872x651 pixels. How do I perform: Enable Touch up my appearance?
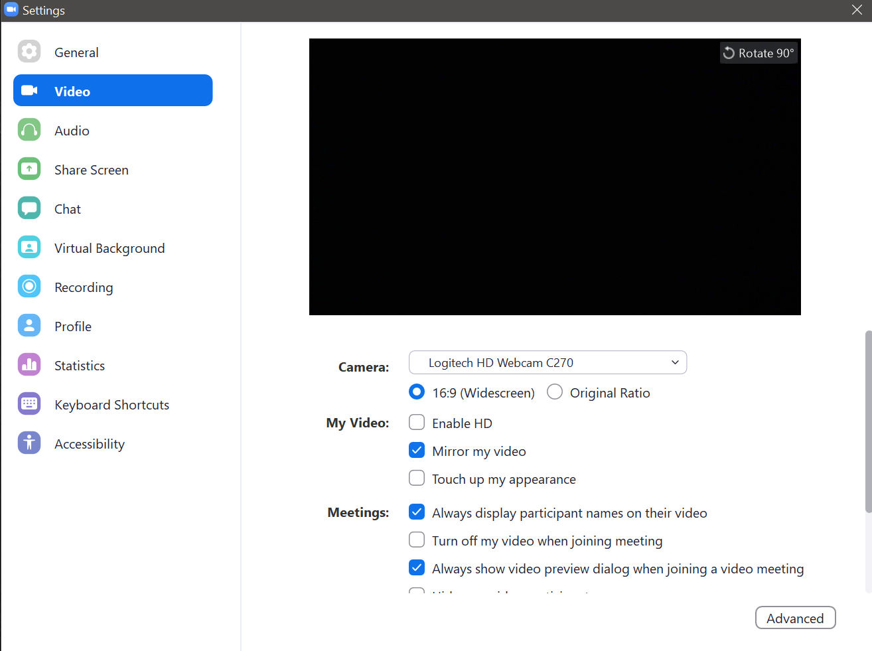[x=417, y=478]
